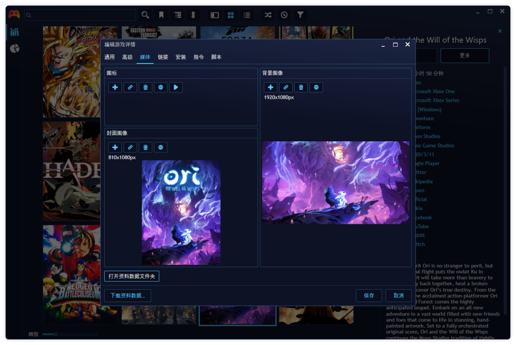The image size is (516, 345).
Task: Cancel editing with the 取消 button
Action: tap(398, 296)
